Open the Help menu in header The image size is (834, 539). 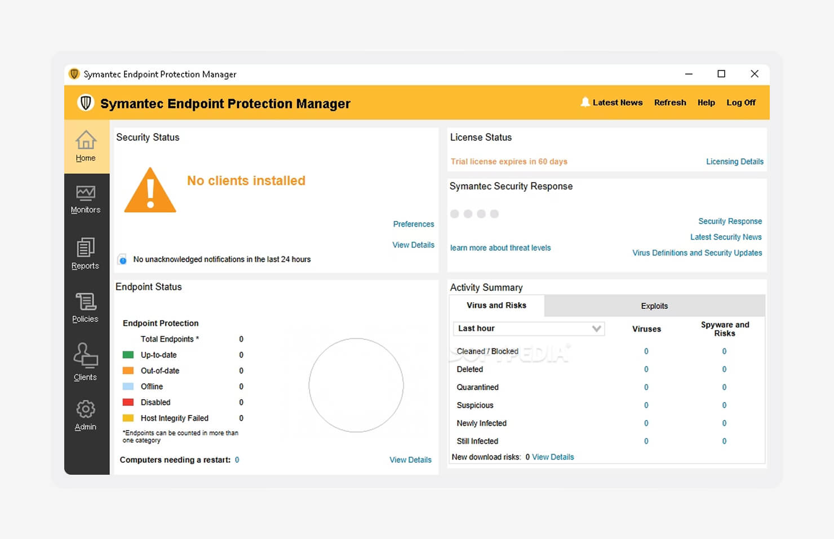(706, 103)
